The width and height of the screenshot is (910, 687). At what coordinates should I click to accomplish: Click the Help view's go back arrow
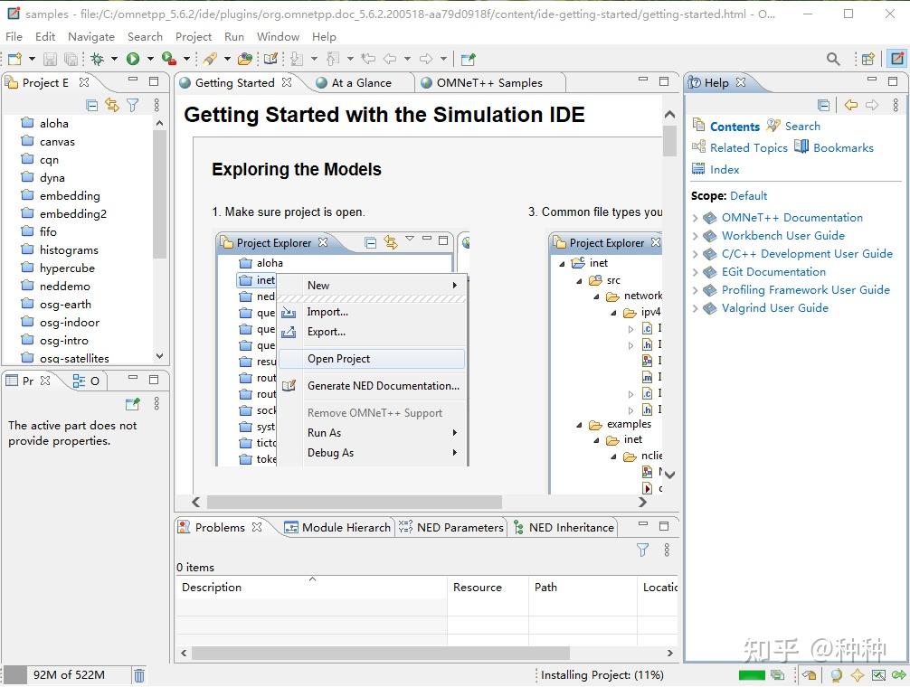[851, 105]
